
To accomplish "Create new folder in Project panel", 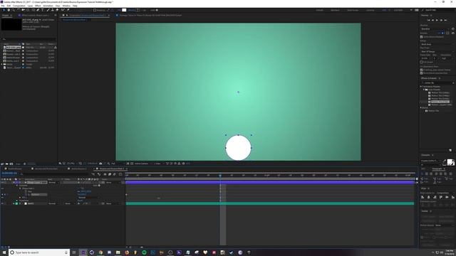I will 6,164.
